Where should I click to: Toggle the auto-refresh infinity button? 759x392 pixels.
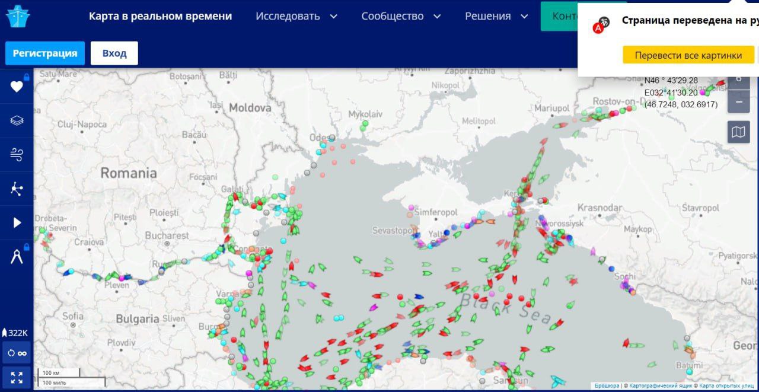(x=17, y=353)
